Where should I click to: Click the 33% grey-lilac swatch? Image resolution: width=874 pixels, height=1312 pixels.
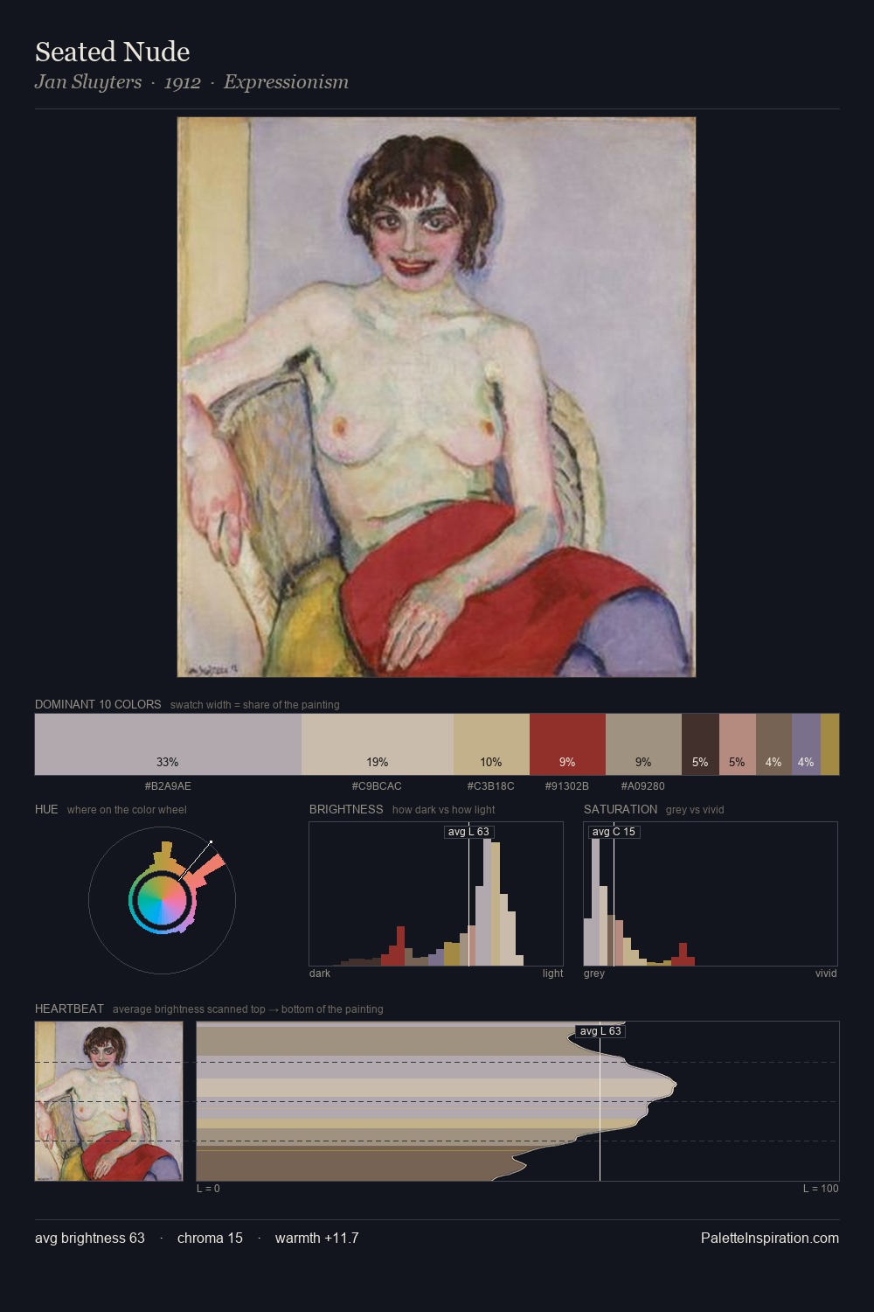[168, 744]
